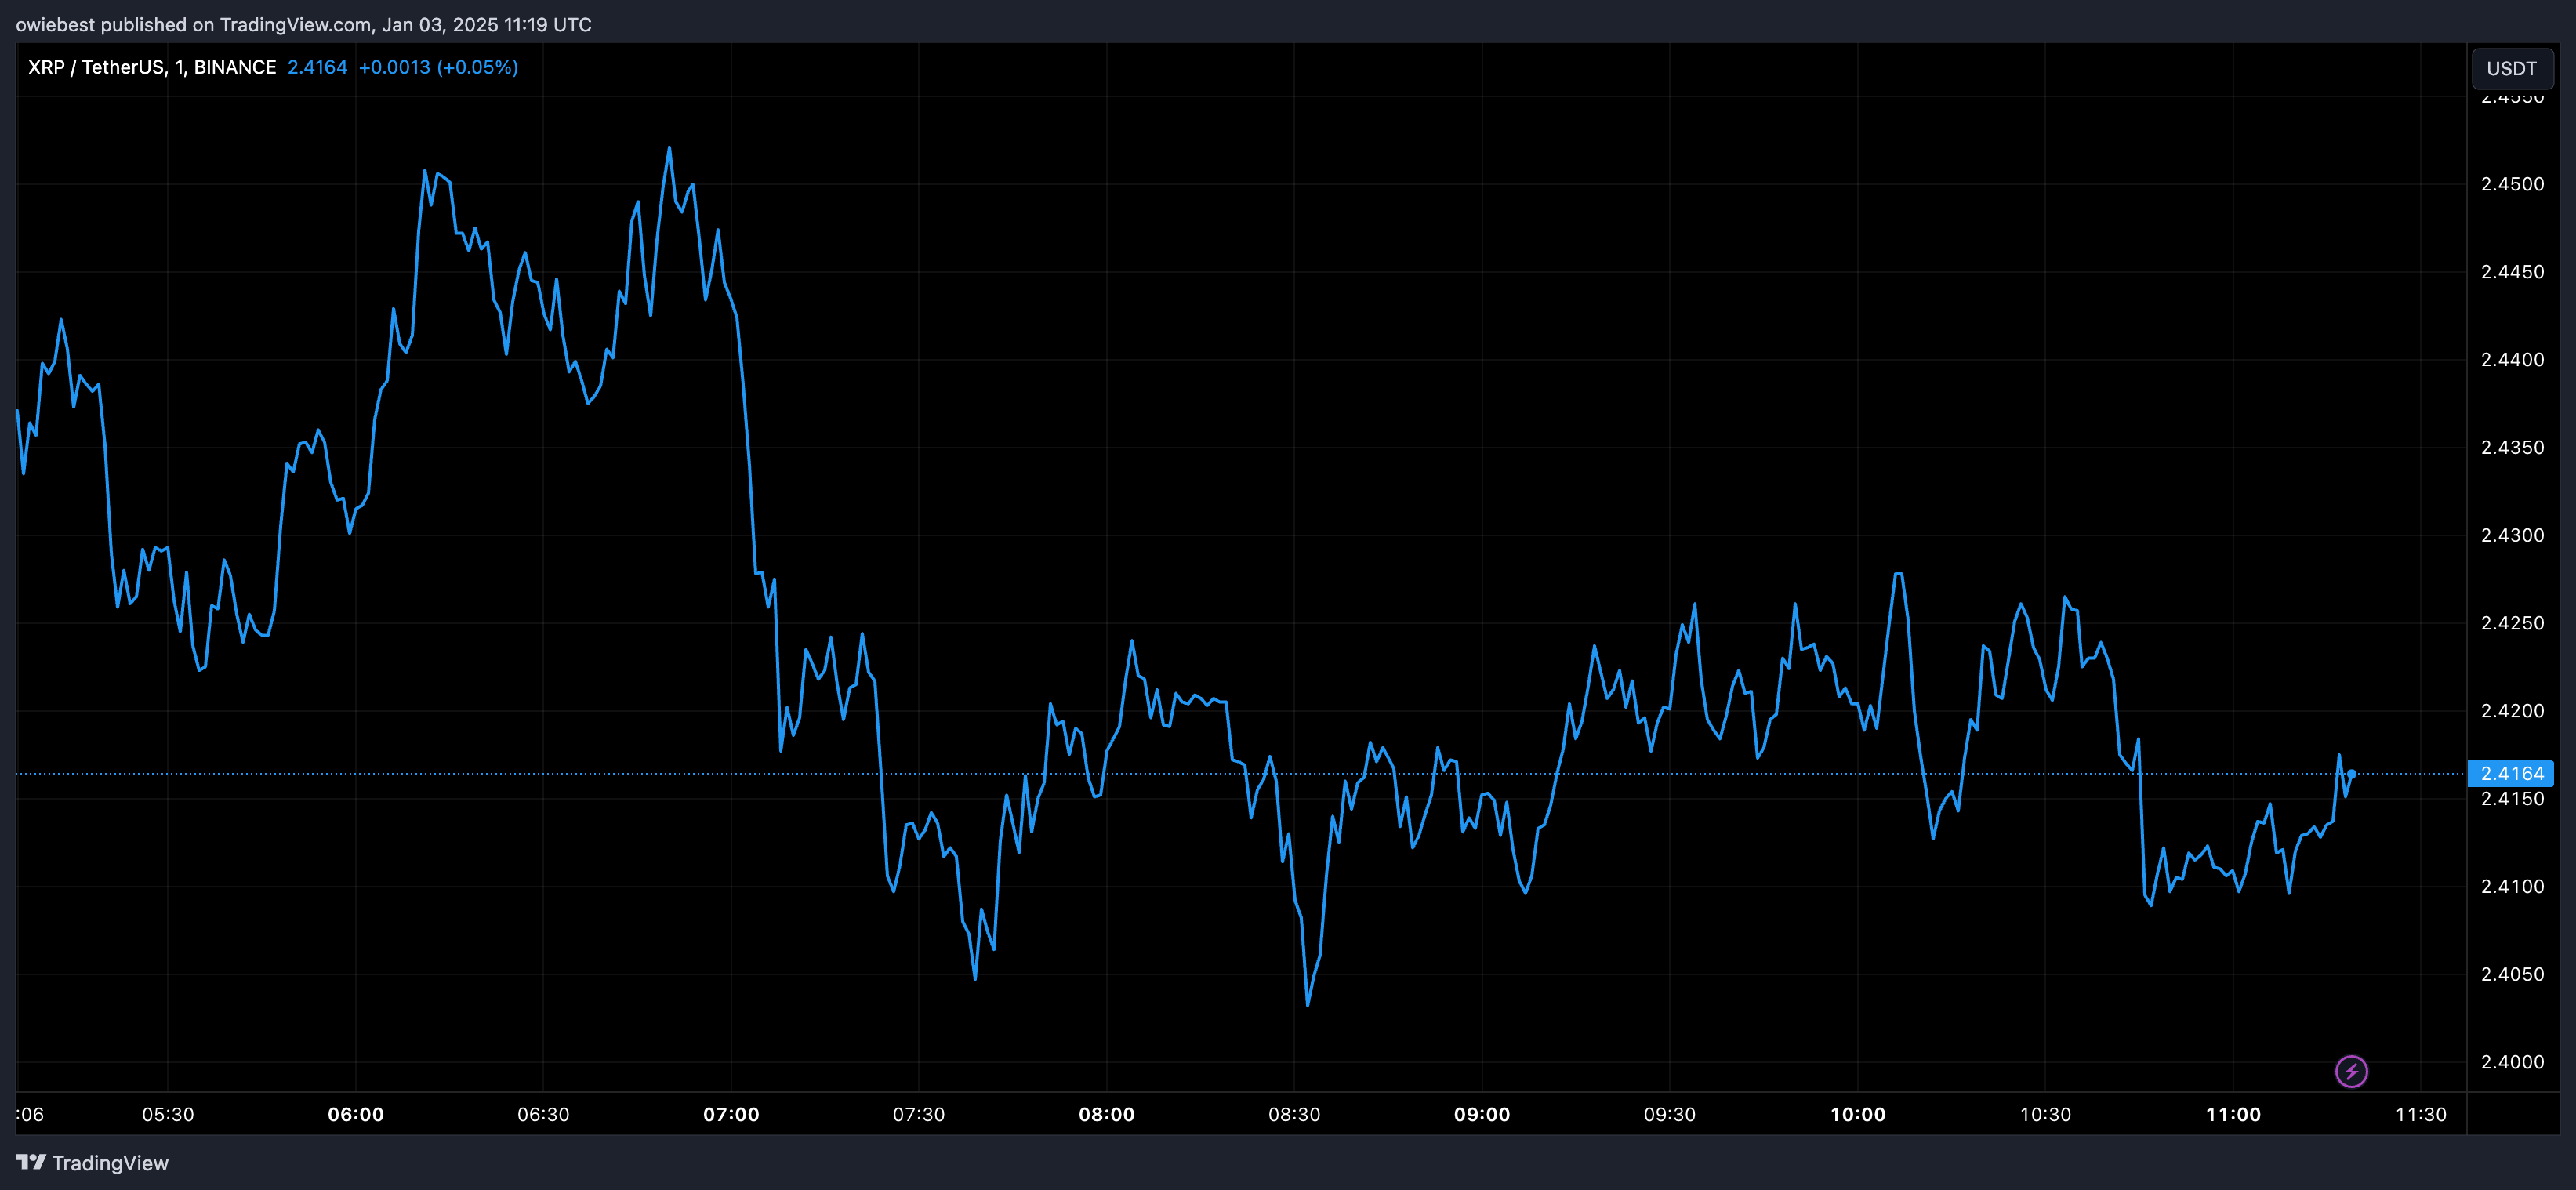Viewport: 2576px width, 1190px height.
Task: Click the 2.4400 price axis label
Action: [x=2512, y=360]
